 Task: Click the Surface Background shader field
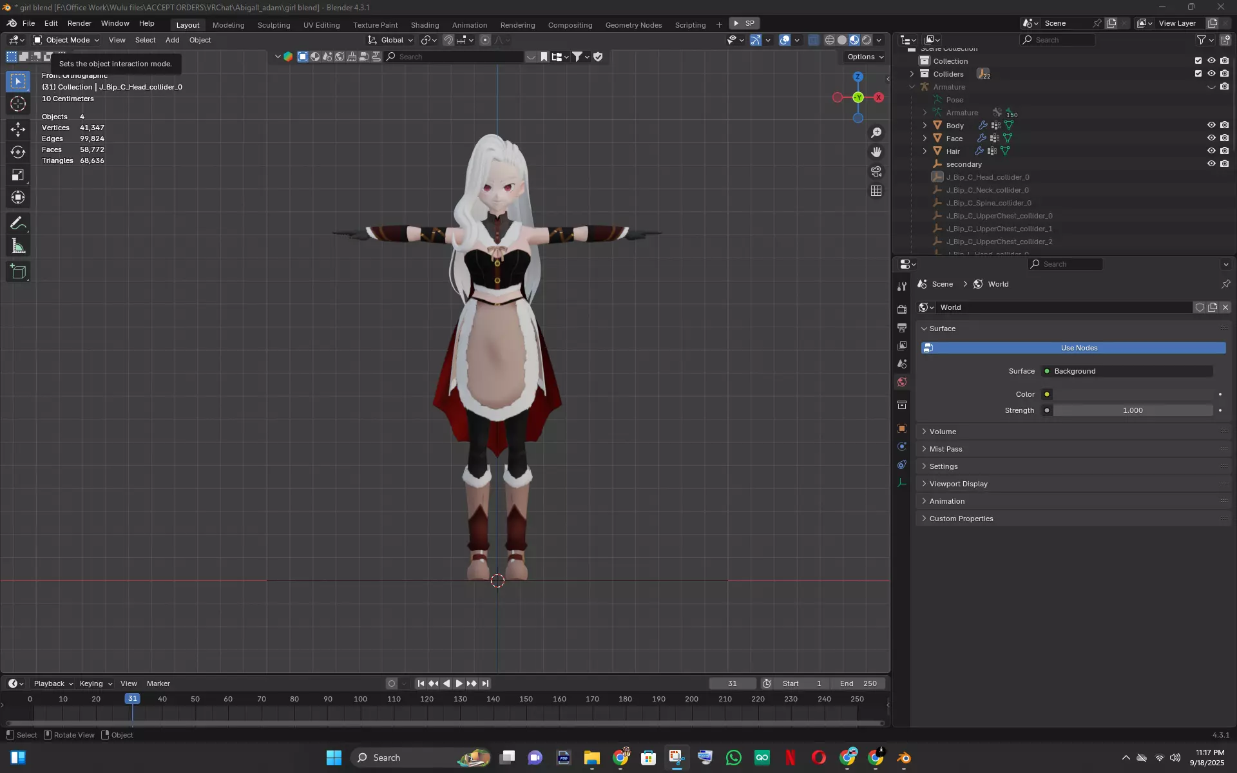pyautogui.click(x=1127, y=371)
